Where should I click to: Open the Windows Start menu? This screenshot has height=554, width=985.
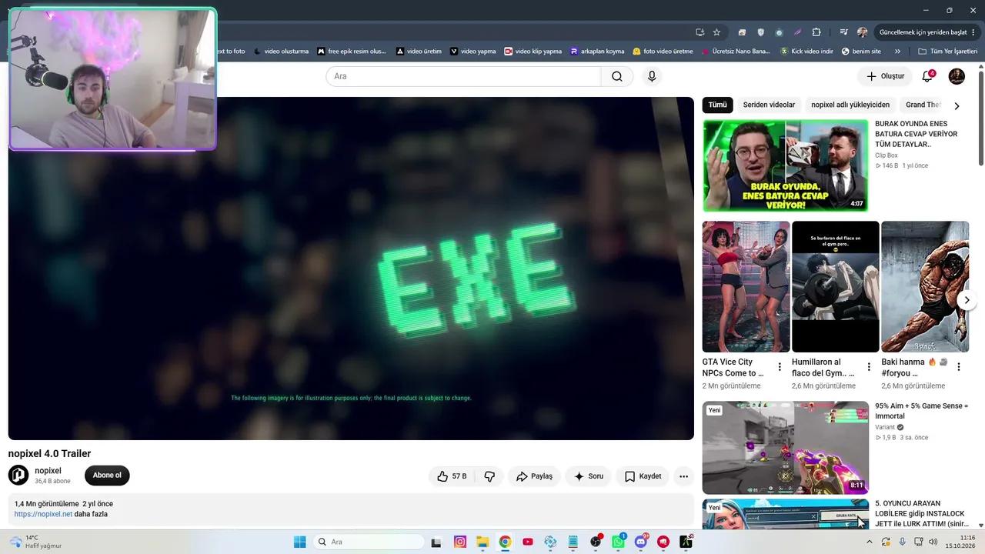click(299, 542)
